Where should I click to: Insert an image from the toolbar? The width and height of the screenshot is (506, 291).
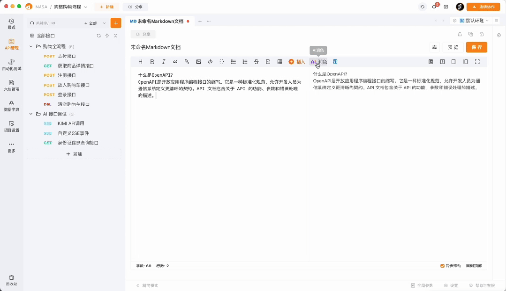[x=198, y=61]
